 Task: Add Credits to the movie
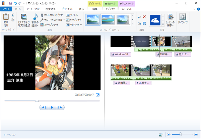(73, 25)
